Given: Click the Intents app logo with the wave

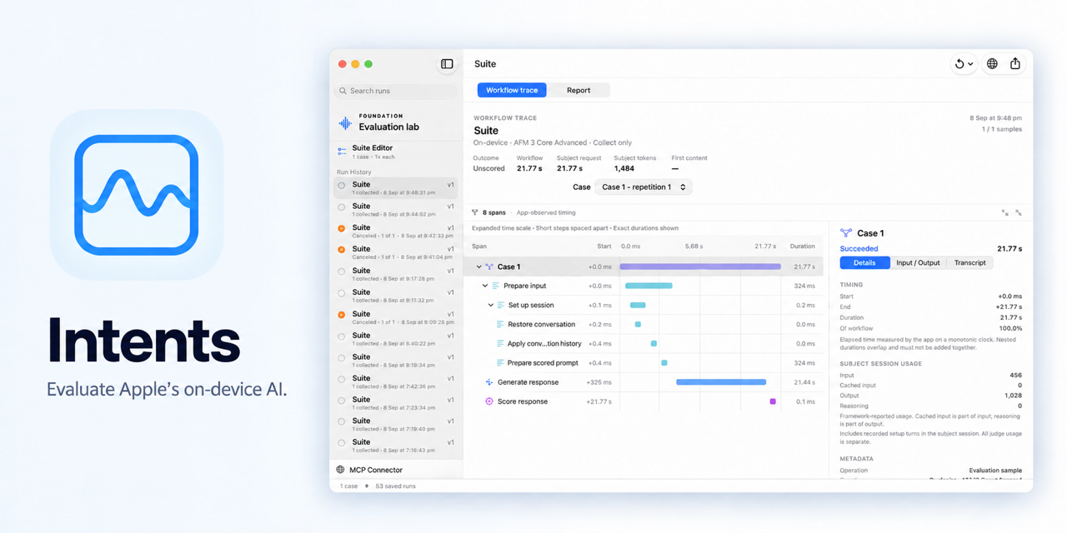Looking at the screenshot, I should click(137, 195).
